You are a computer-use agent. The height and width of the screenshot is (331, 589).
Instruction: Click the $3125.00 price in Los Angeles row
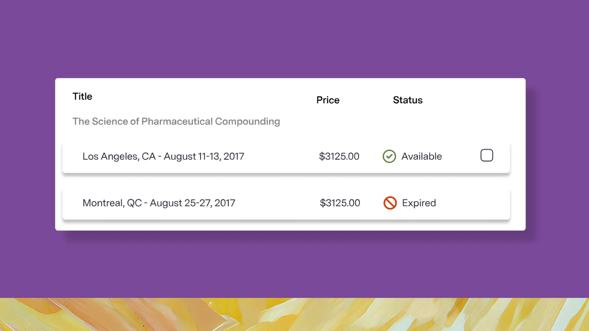coord(339,156)
